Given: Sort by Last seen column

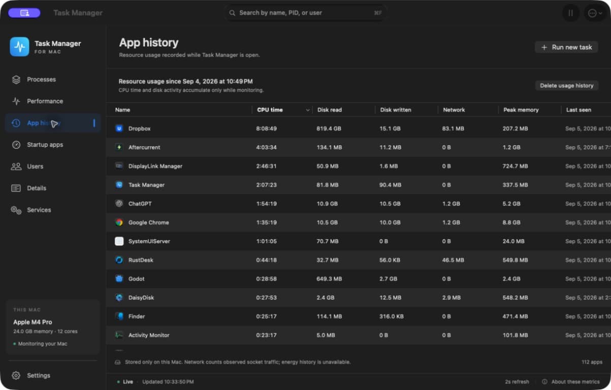Looking at the screenshot, I should click(578, 110).
